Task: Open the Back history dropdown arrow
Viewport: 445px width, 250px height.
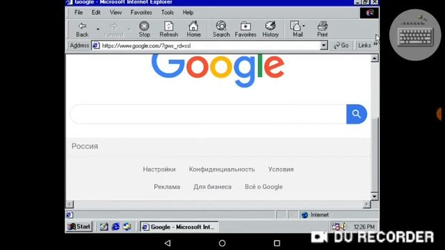Action: (x=98, y=29)
